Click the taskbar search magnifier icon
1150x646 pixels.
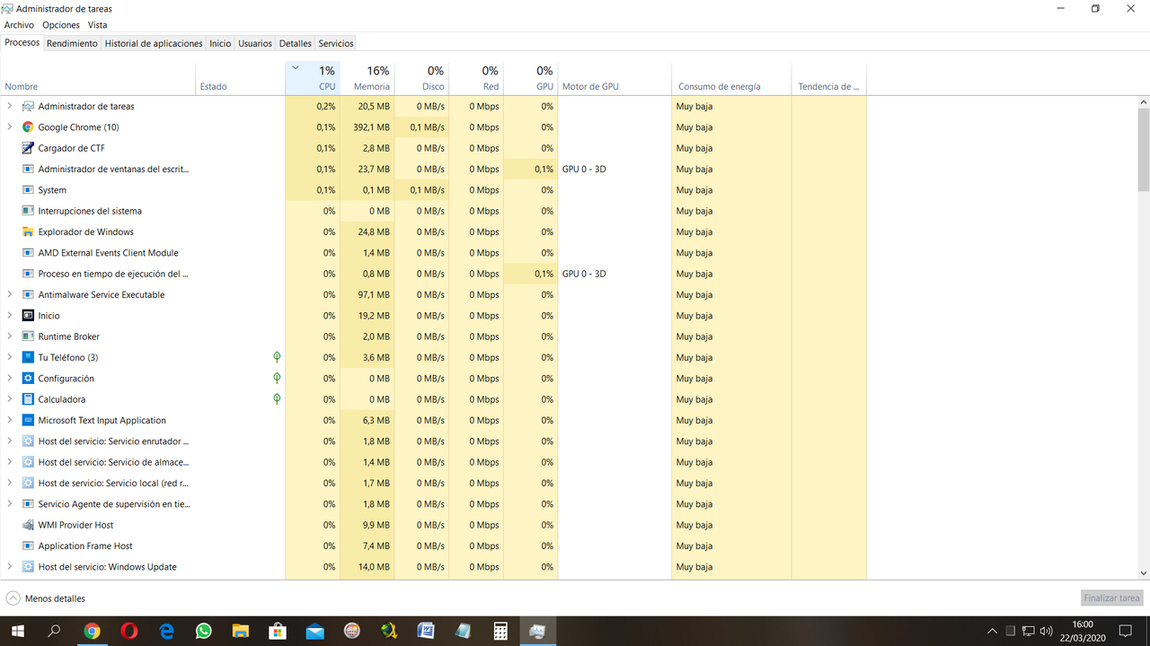point(54,632)
